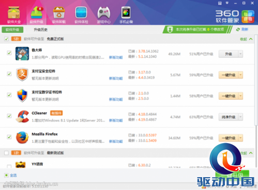Open the title bar skin icon
Viewport: 258px width, 190px height.
220,3
